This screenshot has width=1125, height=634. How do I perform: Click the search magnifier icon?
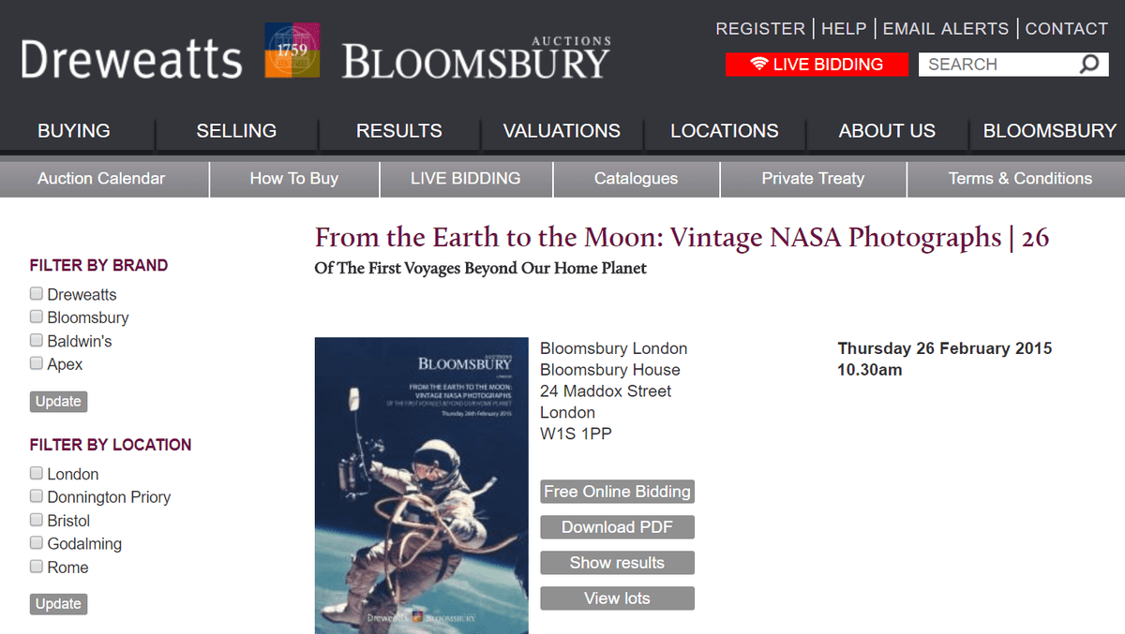1088,65
